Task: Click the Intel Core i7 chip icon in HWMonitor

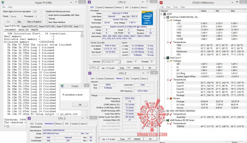Action: [168, 58]
